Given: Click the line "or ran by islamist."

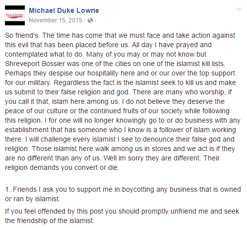Looking at the screenshot, I should point(33,199).
